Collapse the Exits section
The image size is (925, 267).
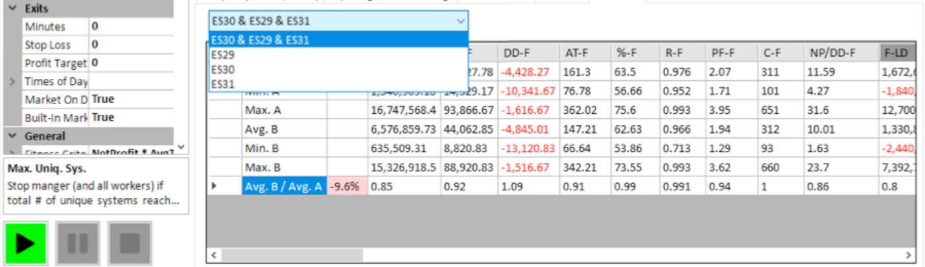click(12, 9)
